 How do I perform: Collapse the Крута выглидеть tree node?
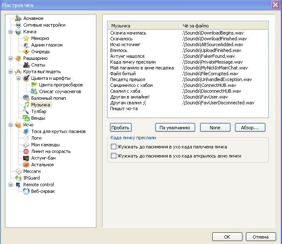click(x=10, y=71)
